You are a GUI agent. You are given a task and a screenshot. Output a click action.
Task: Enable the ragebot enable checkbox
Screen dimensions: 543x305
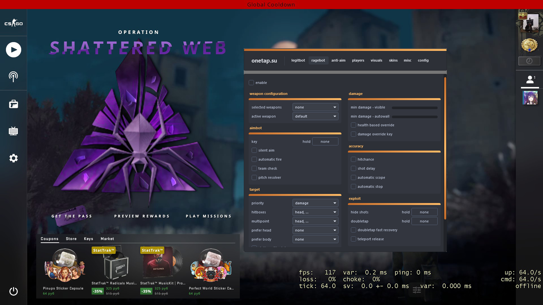click(x=251, y=83)
